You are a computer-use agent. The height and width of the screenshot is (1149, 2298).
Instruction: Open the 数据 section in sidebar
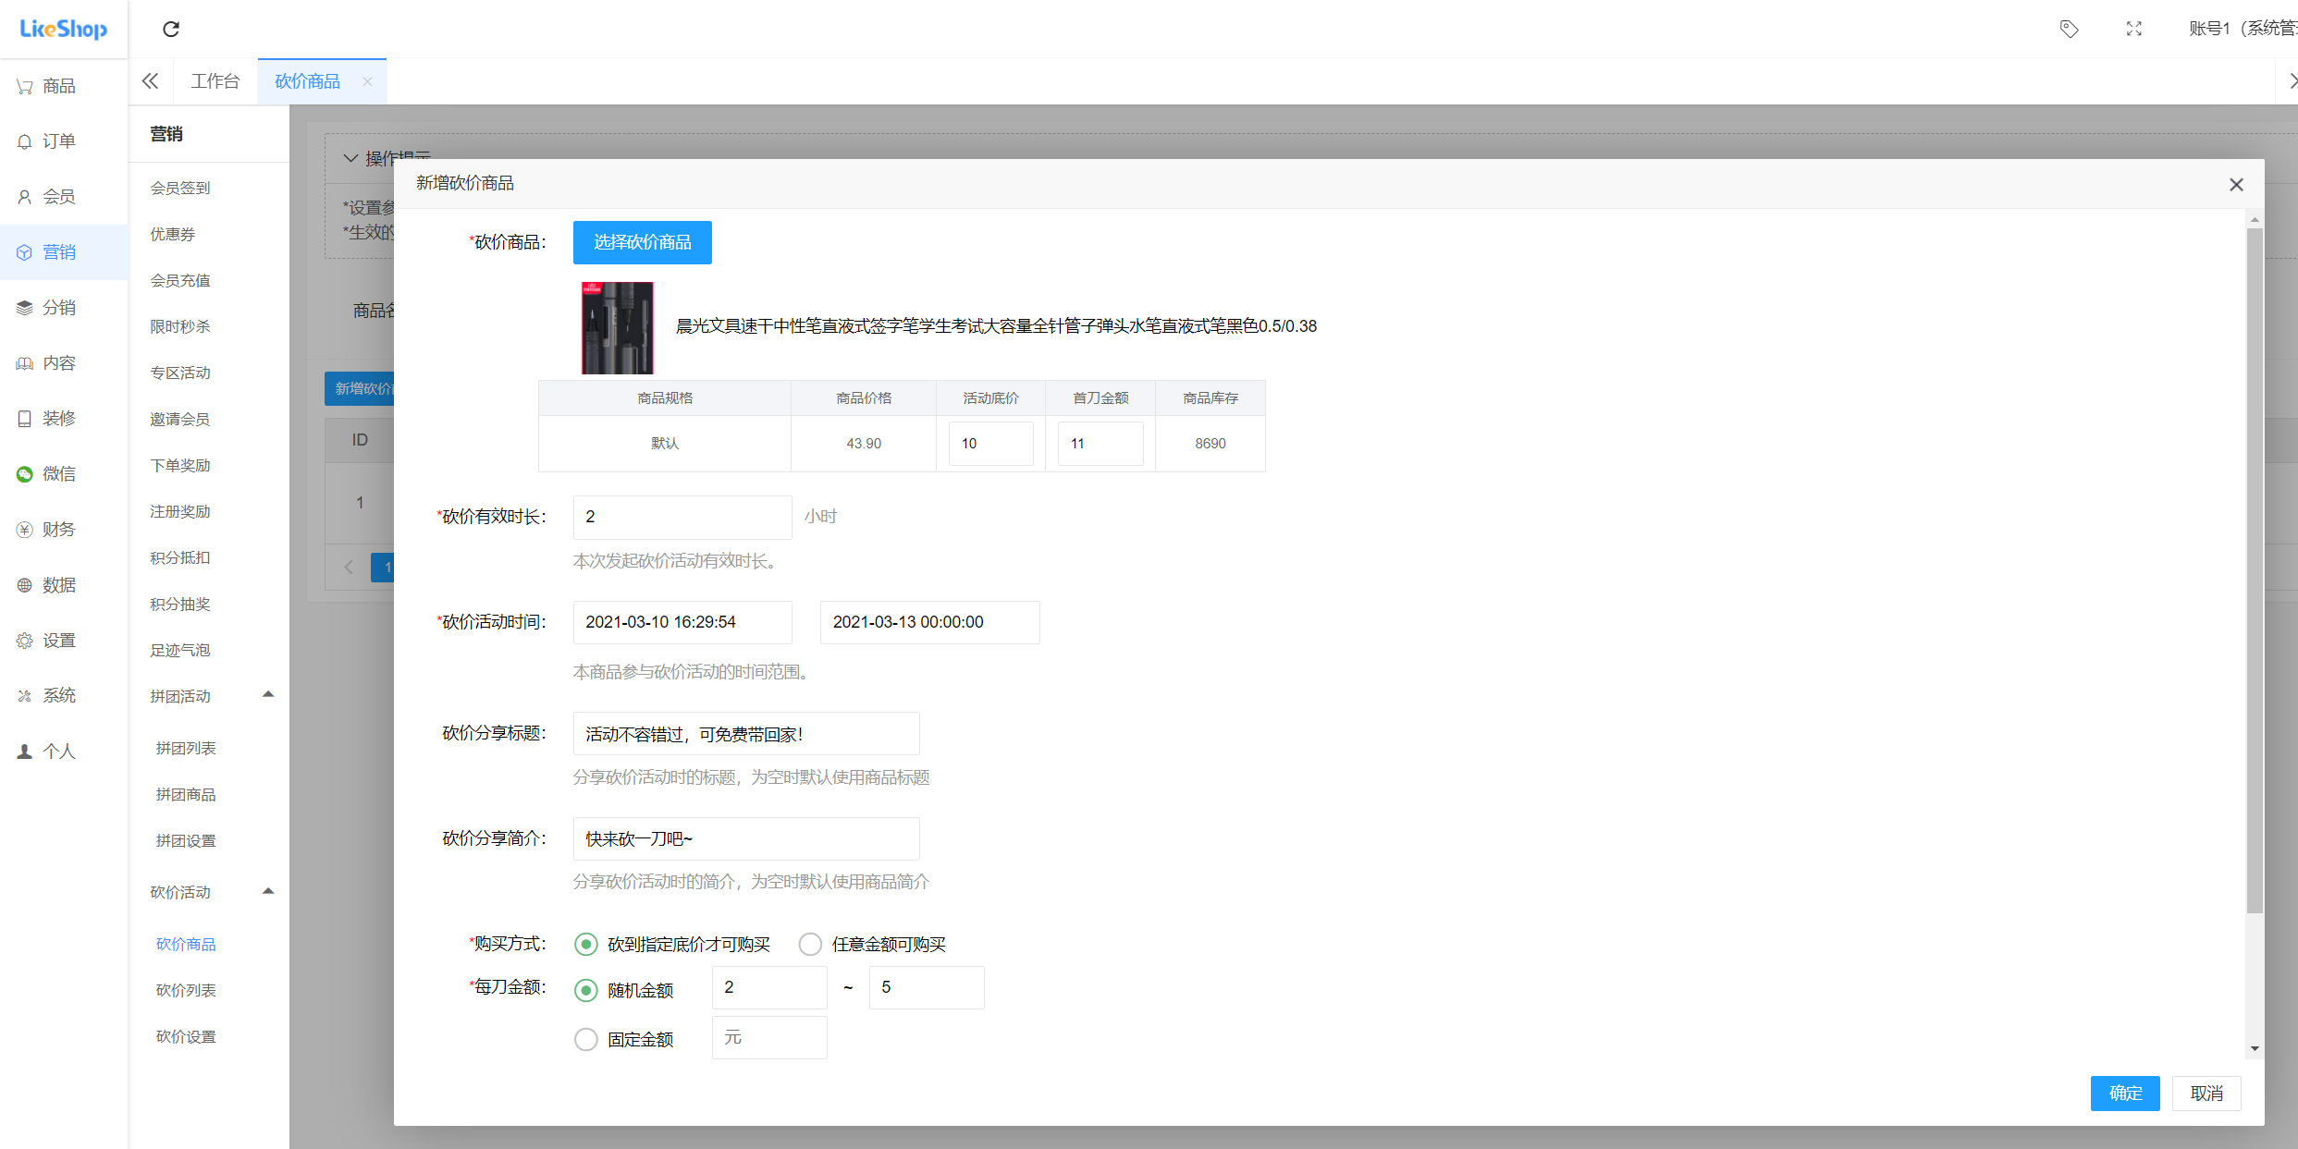coord(58,584)
